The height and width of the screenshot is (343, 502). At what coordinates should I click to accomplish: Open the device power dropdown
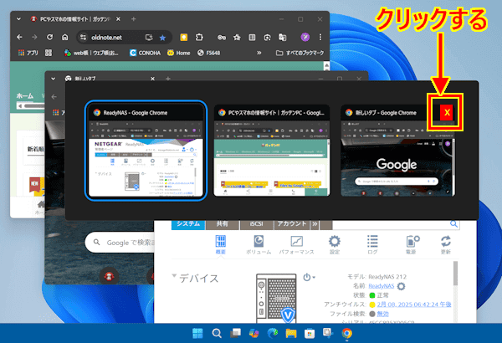309,278
